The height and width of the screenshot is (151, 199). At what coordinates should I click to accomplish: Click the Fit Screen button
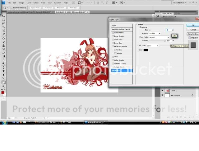coord(48,8)
